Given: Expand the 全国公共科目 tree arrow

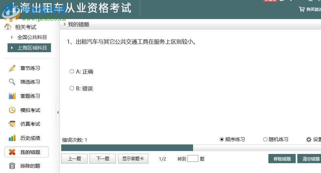Looking at the screenshot, I should [12, 37].
